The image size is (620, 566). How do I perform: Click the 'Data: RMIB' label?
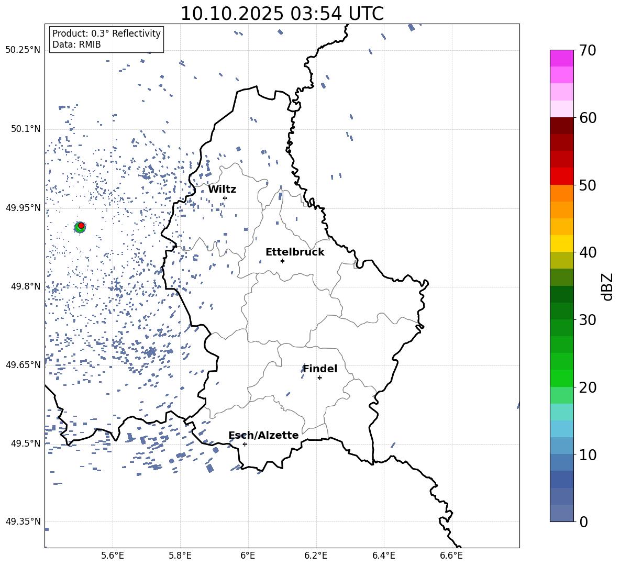coord(76,45)
